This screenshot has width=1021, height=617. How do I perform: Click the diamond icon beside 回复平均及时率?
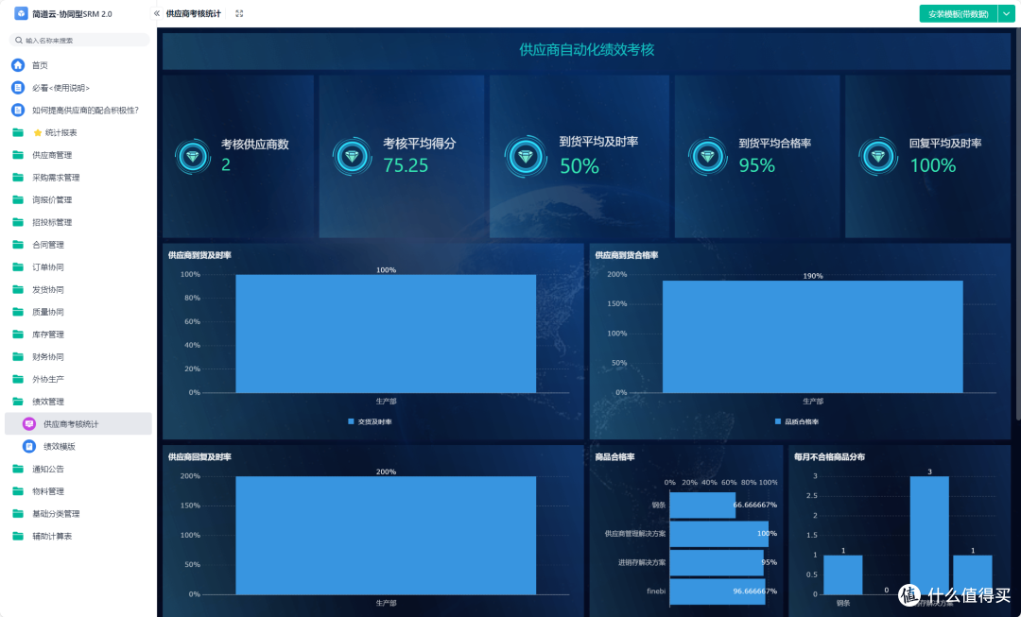[x=877, y=156]
